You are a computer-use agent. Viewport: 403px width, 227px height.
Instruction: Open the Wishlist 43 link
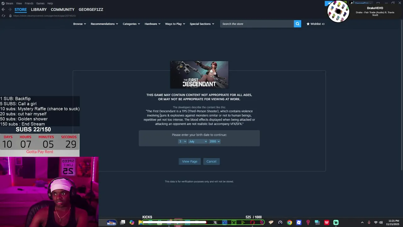click(315, 24)
